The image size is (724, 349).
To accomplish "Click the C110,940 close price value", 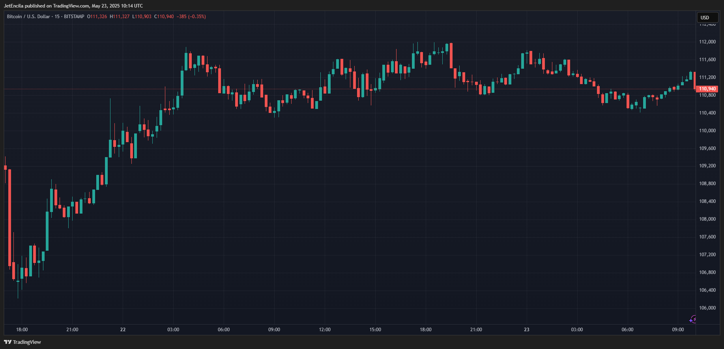I will 164,17.
